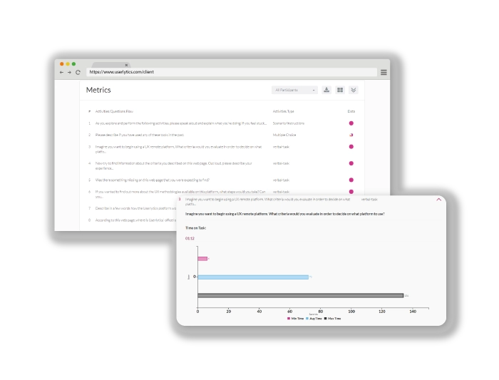
Task: Click the 'Data' column header
Action: tap(351, 111)
